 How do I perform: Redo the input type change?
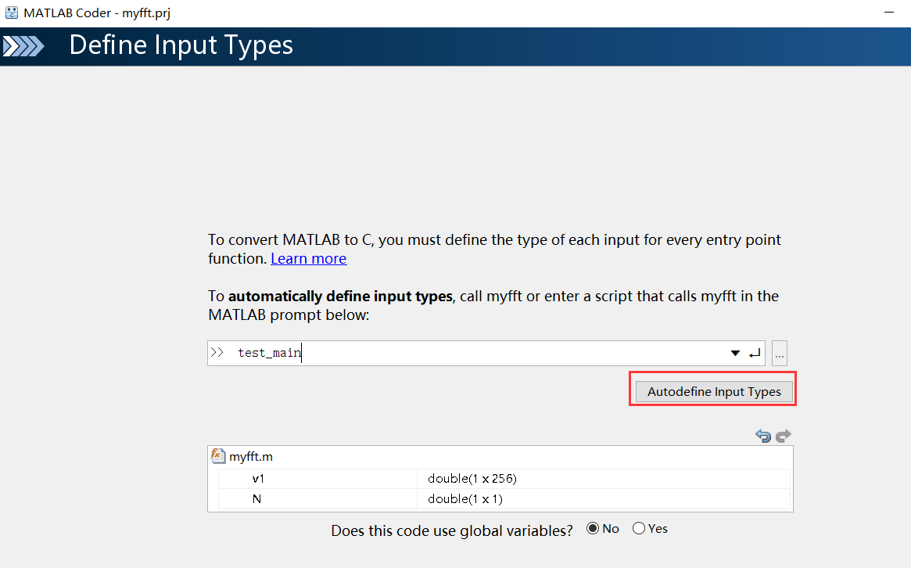784,436
